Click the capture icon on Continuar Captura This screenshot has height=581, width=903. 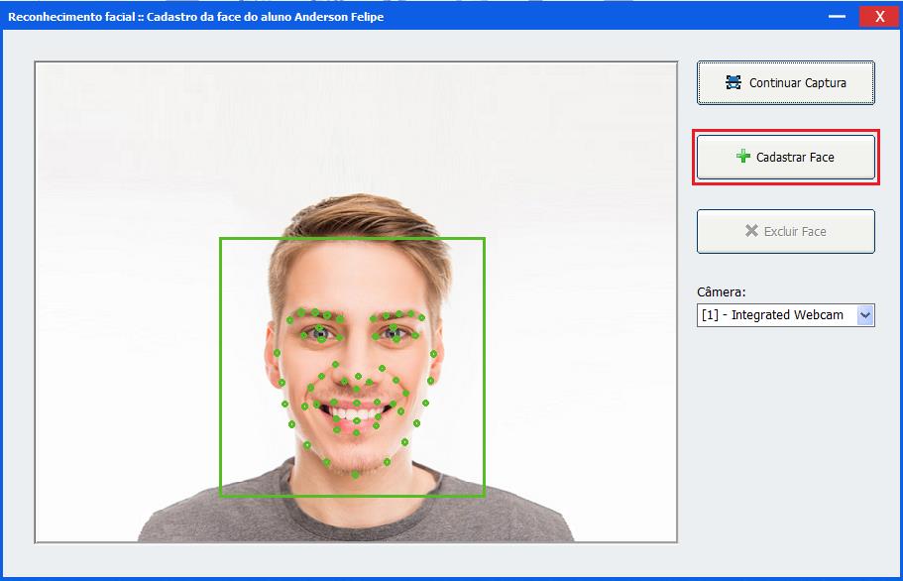coord(734,82)
